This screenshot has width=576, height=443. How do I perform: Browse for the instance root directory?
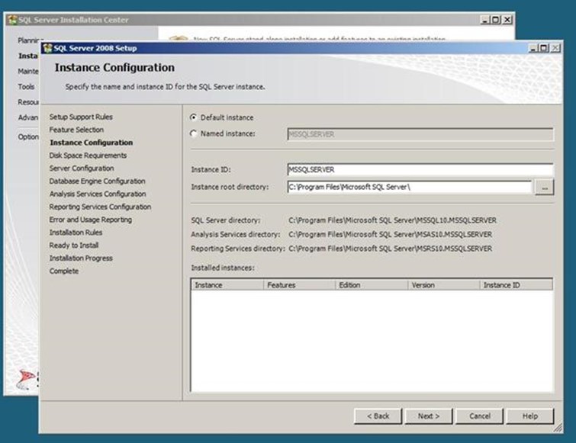pyautogui.click(x=545, y=187)
